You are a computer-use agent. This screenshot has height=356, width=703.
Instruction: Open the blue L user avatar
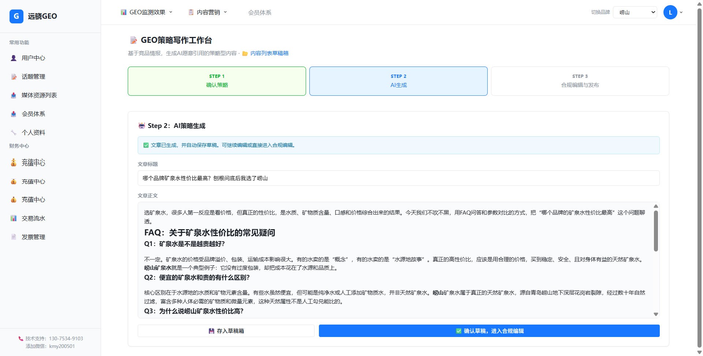[x=670, y=12]
